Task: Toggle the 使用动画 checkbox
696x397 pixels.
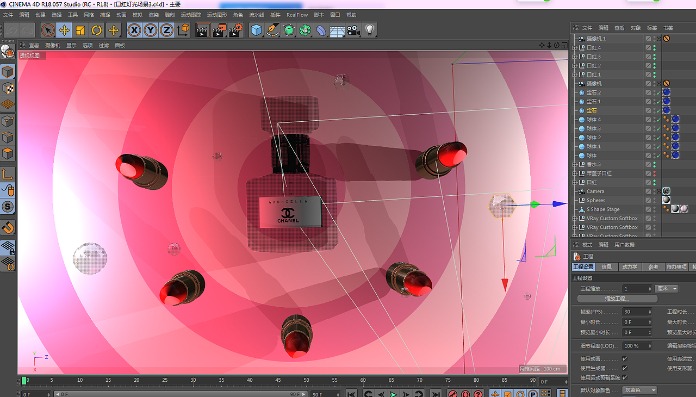Action: click(x=624, y=359)
